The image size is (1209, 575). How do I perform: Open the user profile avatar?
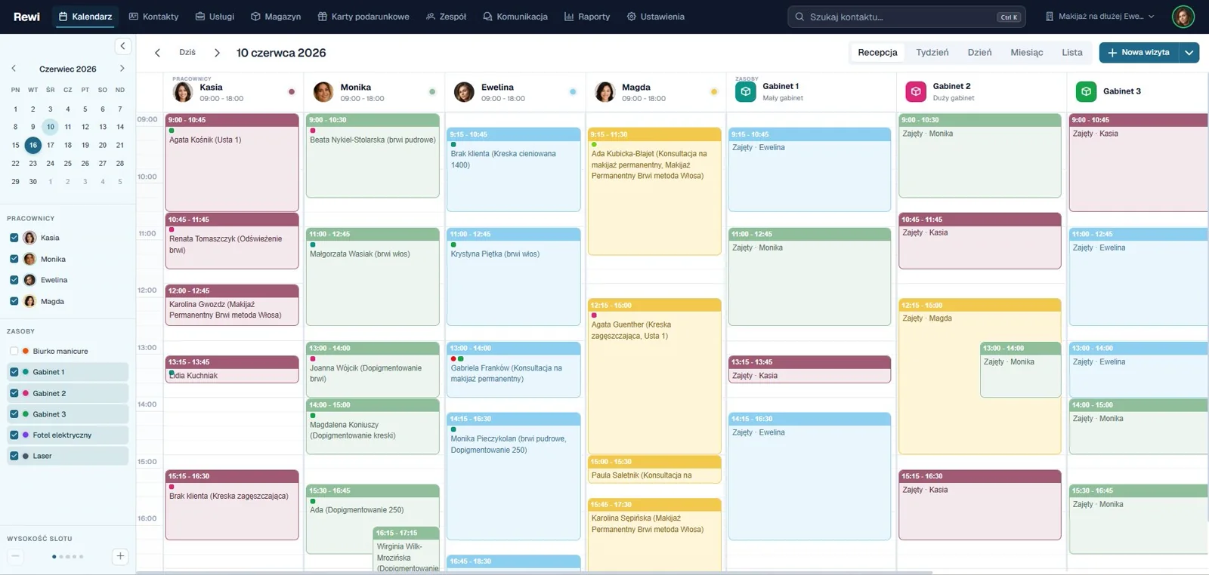coord(1183,17)
